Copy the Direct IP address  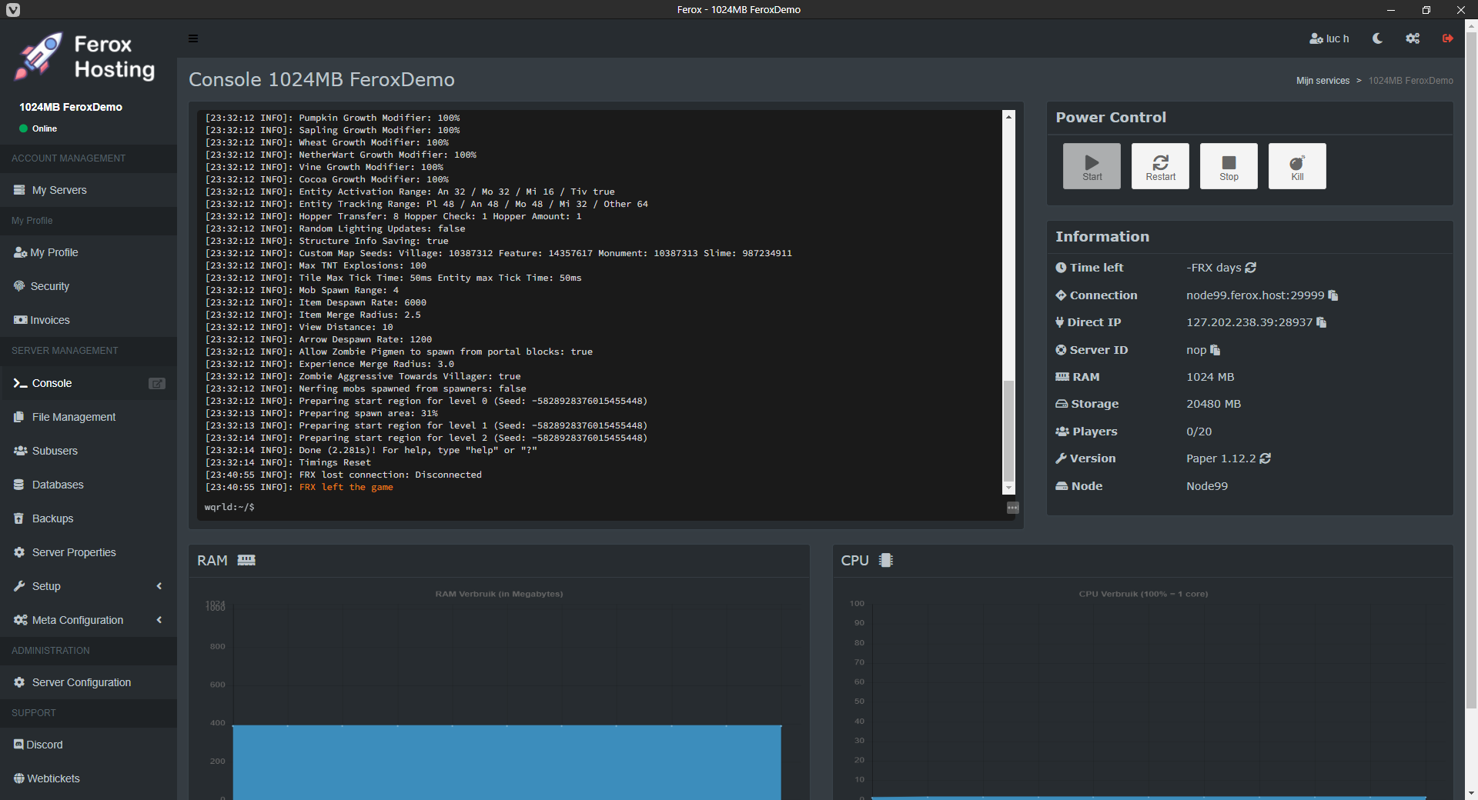pyautogui.click(x=1322, y=322)
